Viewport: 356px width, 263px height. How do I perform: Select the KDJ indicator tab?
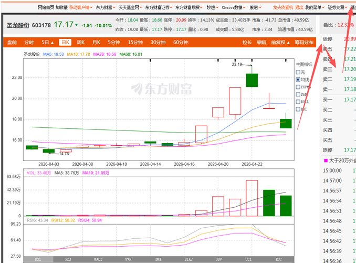(x=68, y=259)
